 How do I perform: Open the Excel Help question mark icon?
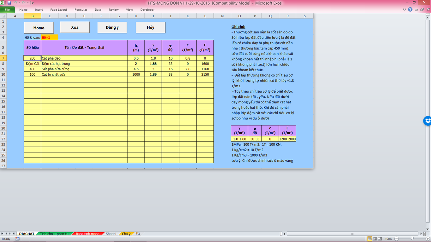point(410,10)
